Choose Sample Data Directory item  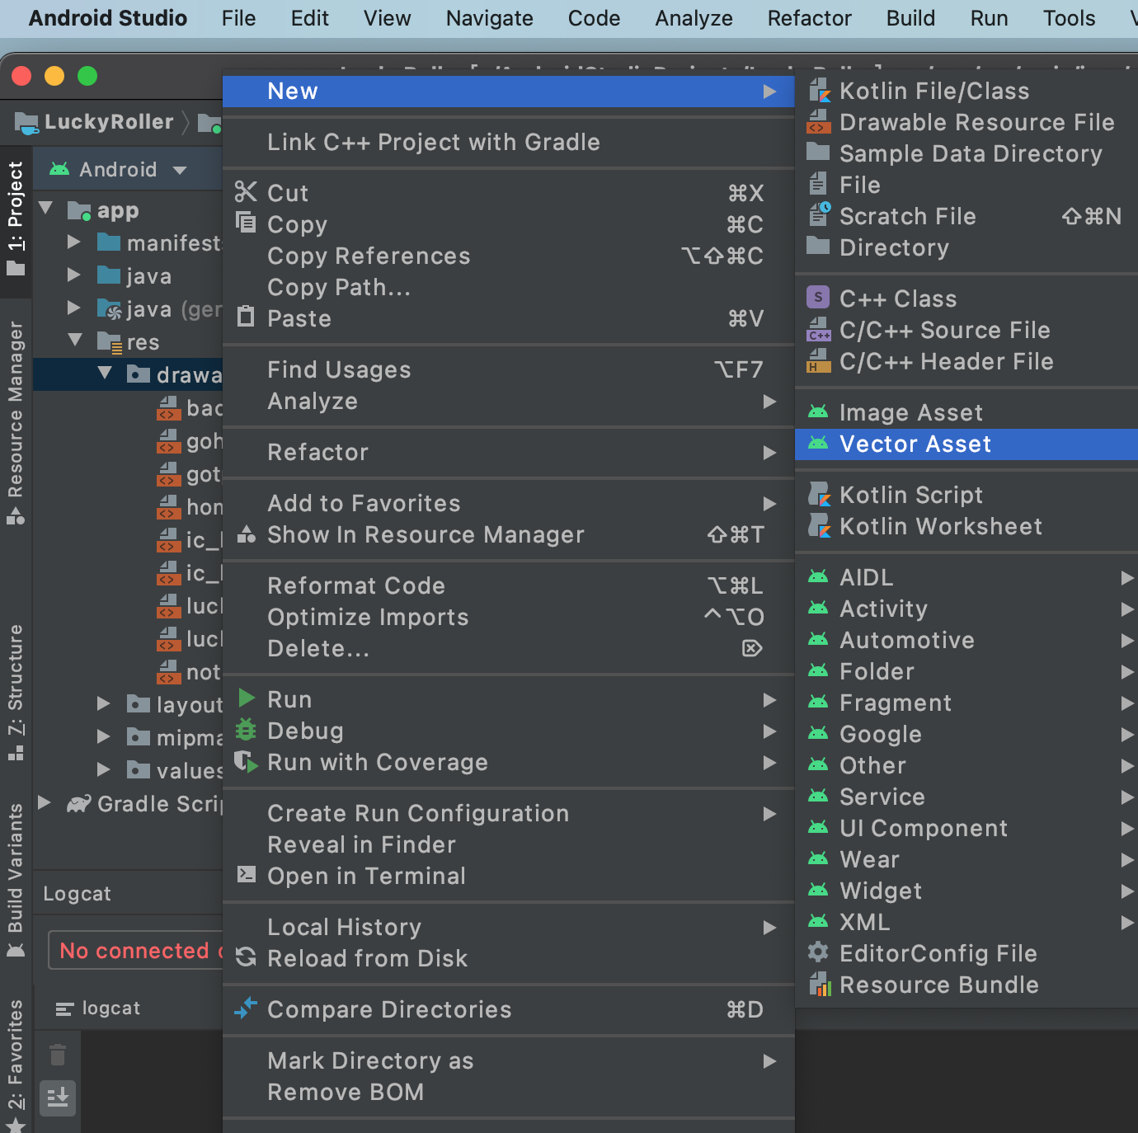tap(966, 153)
